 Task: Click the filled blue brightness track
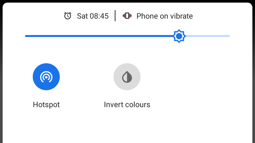click(x=99, y=36)
